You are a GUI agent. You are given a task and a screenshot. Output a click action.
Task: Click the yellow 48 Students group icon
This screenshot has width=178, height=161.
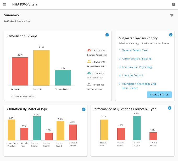tap(89, 62)
